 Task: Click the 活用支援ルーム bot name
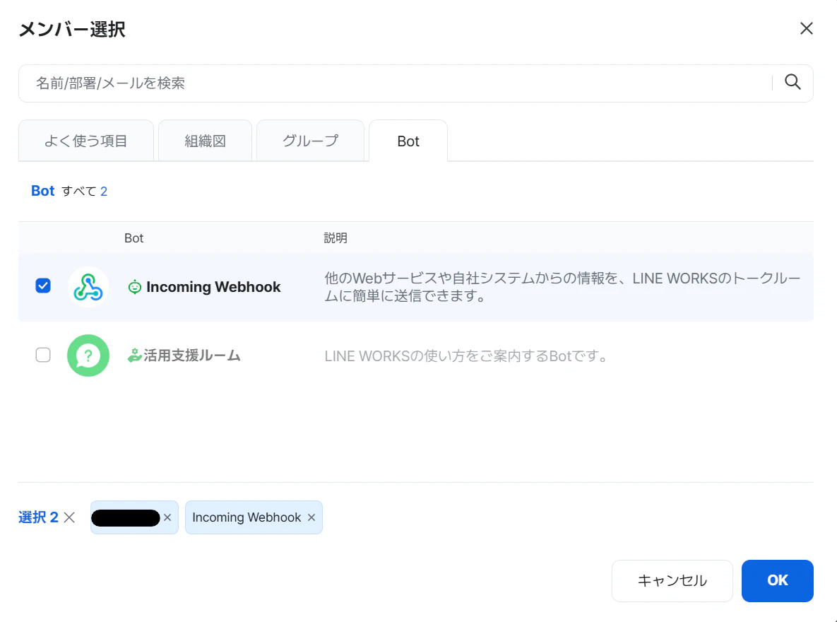click(192, 356)
